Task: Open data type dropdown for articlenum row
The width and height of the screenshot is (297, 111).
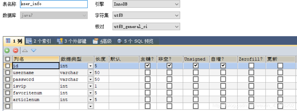Action: (90, 100)
